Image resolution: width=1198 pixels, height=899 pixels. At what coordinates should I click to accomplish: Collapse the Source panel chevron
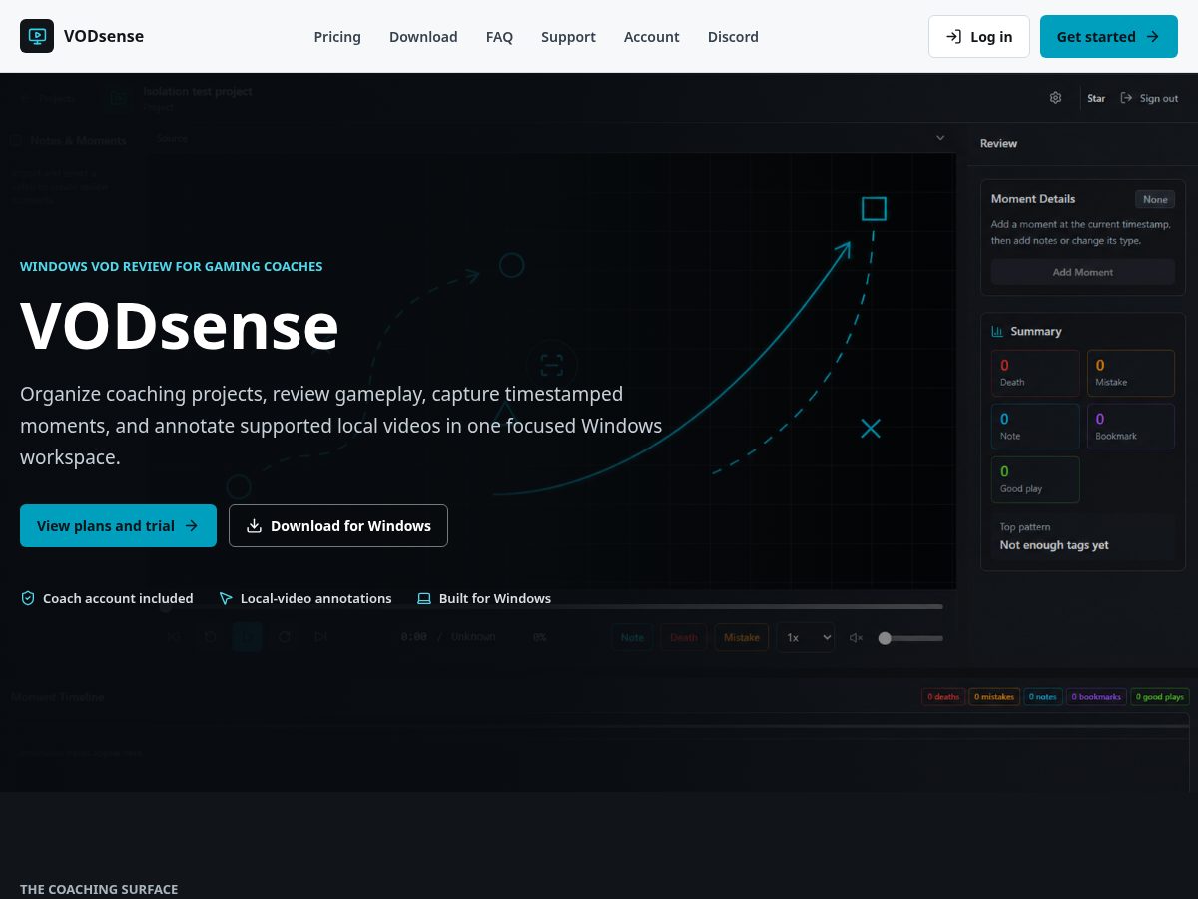coord(940,138)
